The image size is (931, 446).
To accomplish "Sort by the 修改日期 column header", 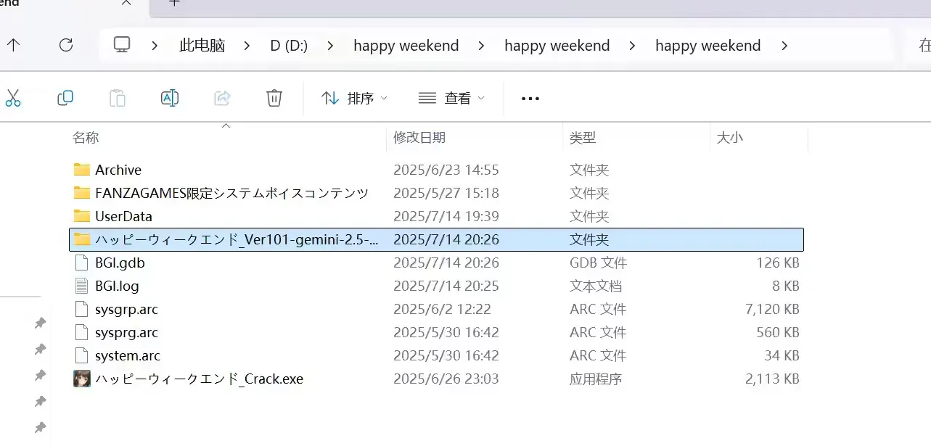I will (x=419, y=137).
